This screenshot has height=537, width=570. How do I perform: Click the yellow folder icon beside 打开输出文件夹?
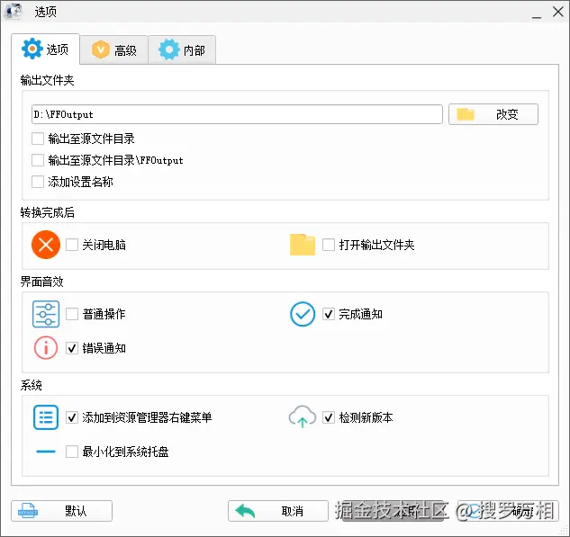pyautogui.click(x=303, y=245)
